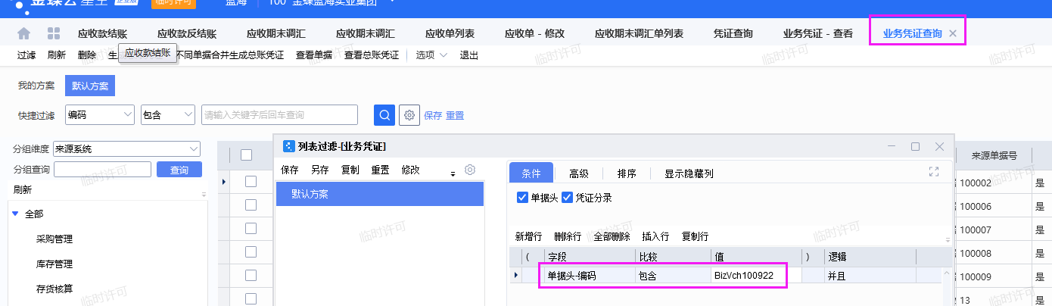The height and width of the screenshot is (306, 1052).
Task: Click 新增行 to add a condition row
Action: 529,236
